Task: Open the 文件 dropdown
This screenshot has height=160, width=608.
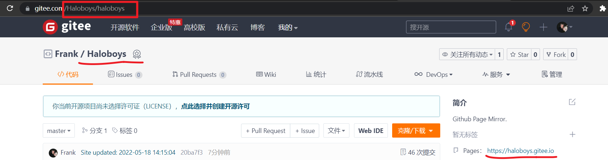Action: [x=336, y=130]
